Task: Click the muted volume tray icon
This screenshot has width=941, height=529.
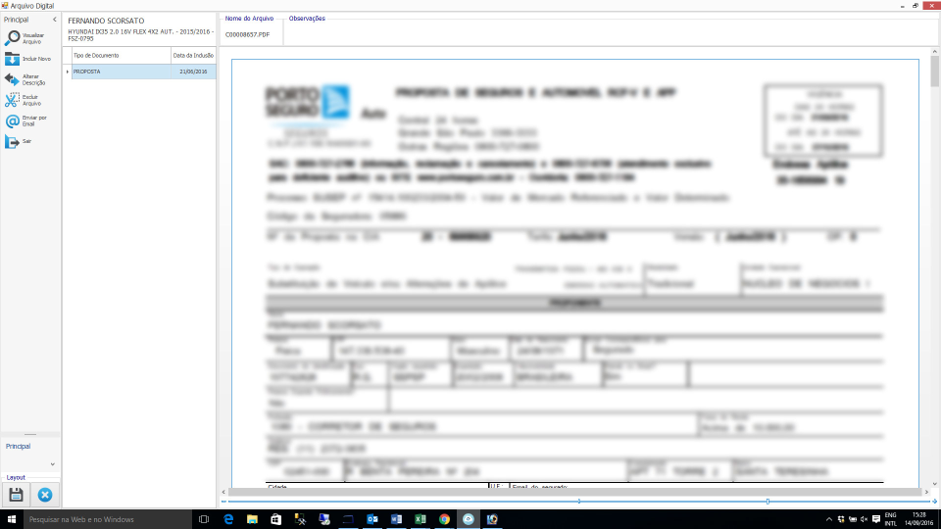Action: pyautogui.click(x=865, y=519)
